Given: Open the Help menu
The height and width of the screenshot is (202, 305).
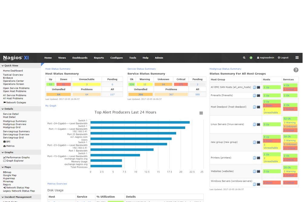Looking at the screenshot, I should click(x=146, y=58).
